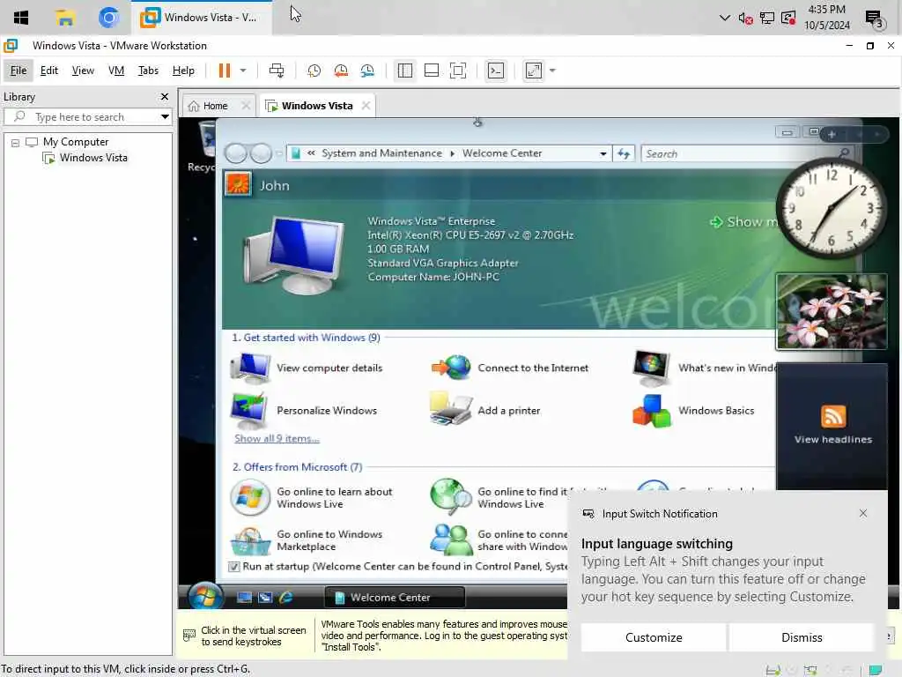
Task: Click the address bar dropdown arrow
Action: [603, 153]
